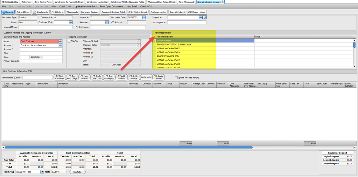Screen dimensions: 358x177
Task: Click the Description column header
Action: 93,85
